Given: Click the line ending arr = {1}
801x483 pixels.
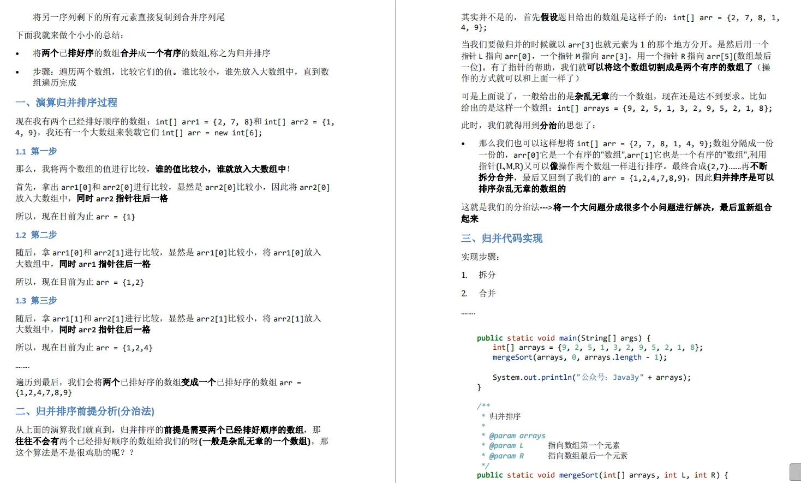Looking at the screenshot, I should click(75, 217).
